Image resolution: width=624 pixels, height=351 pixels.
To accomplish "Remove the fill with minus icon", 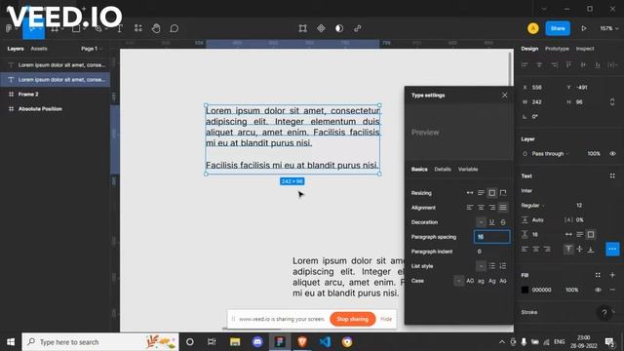I will coord(612,290).
